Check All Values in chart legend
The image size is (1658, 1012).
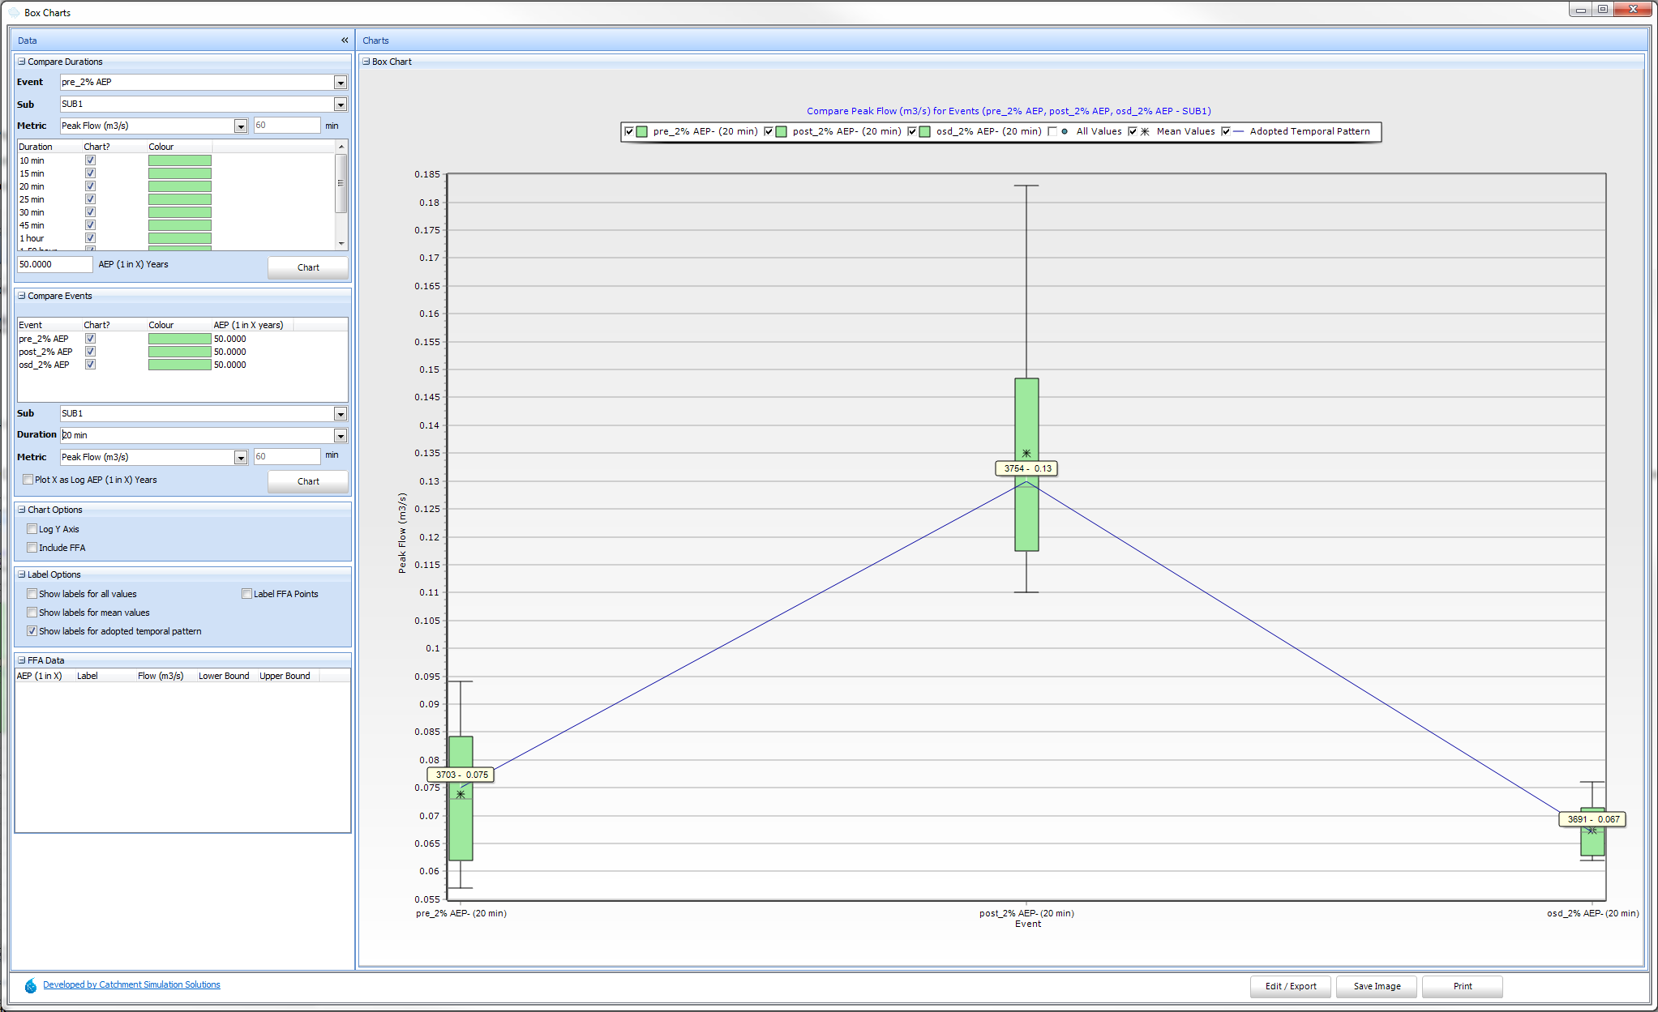[x=1052, y=131]
